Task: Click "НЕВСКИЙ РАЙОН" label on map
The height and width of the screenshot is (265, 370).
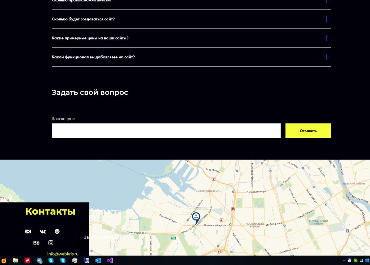Action: point(354,183)
